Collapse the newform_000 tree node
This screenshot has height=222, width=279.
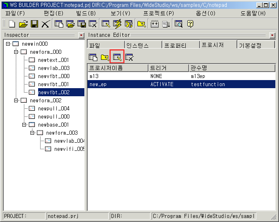[x=16, y=52]
